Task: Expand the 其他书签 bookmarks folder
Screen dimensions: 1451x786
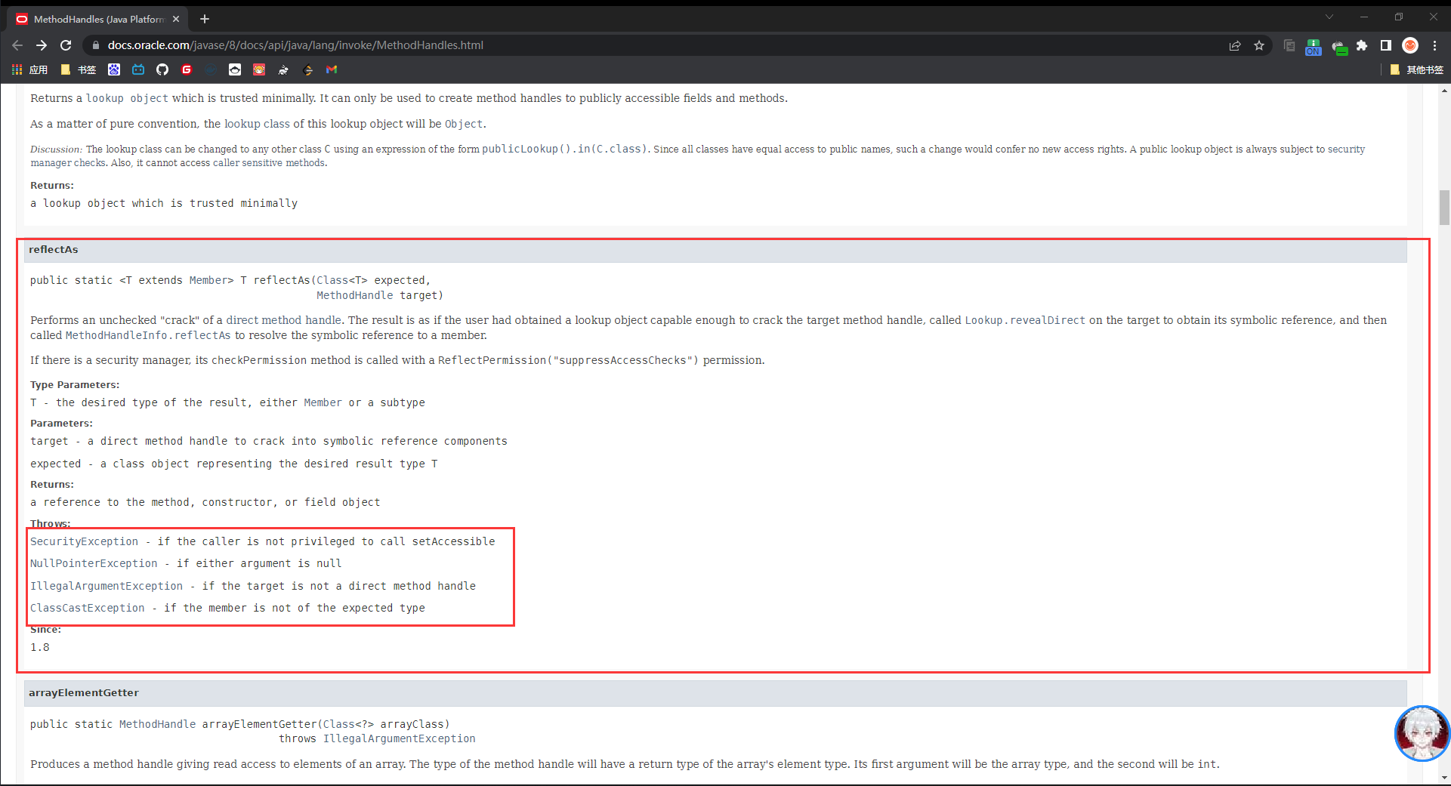Action: [1416, 69]
